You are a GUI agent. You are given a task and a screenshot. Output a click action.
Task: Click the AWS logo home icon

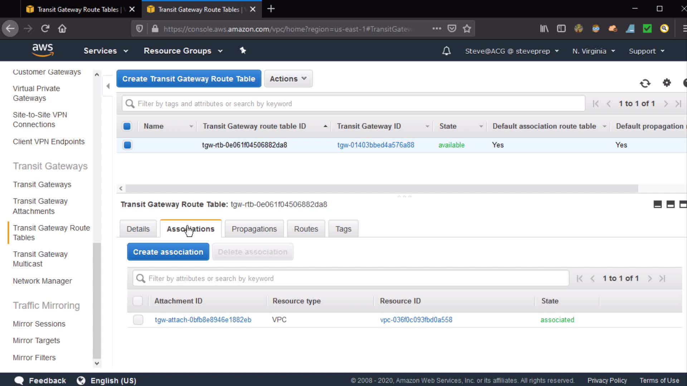click(43, 50)
